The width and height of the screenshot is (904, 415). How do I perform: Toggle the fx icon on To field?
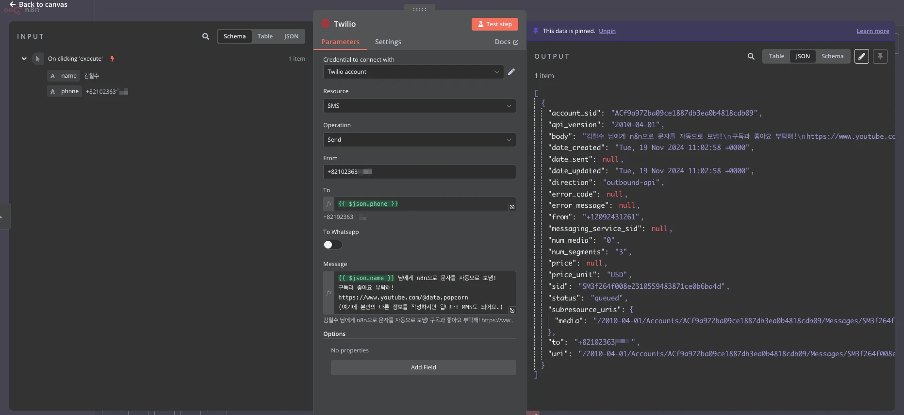pos(329,204)
